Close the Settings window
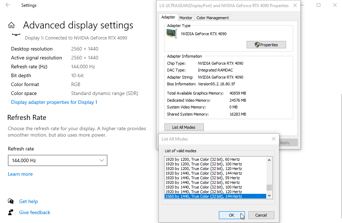Viewport: 342px width, 223px height. pos(335,5)
